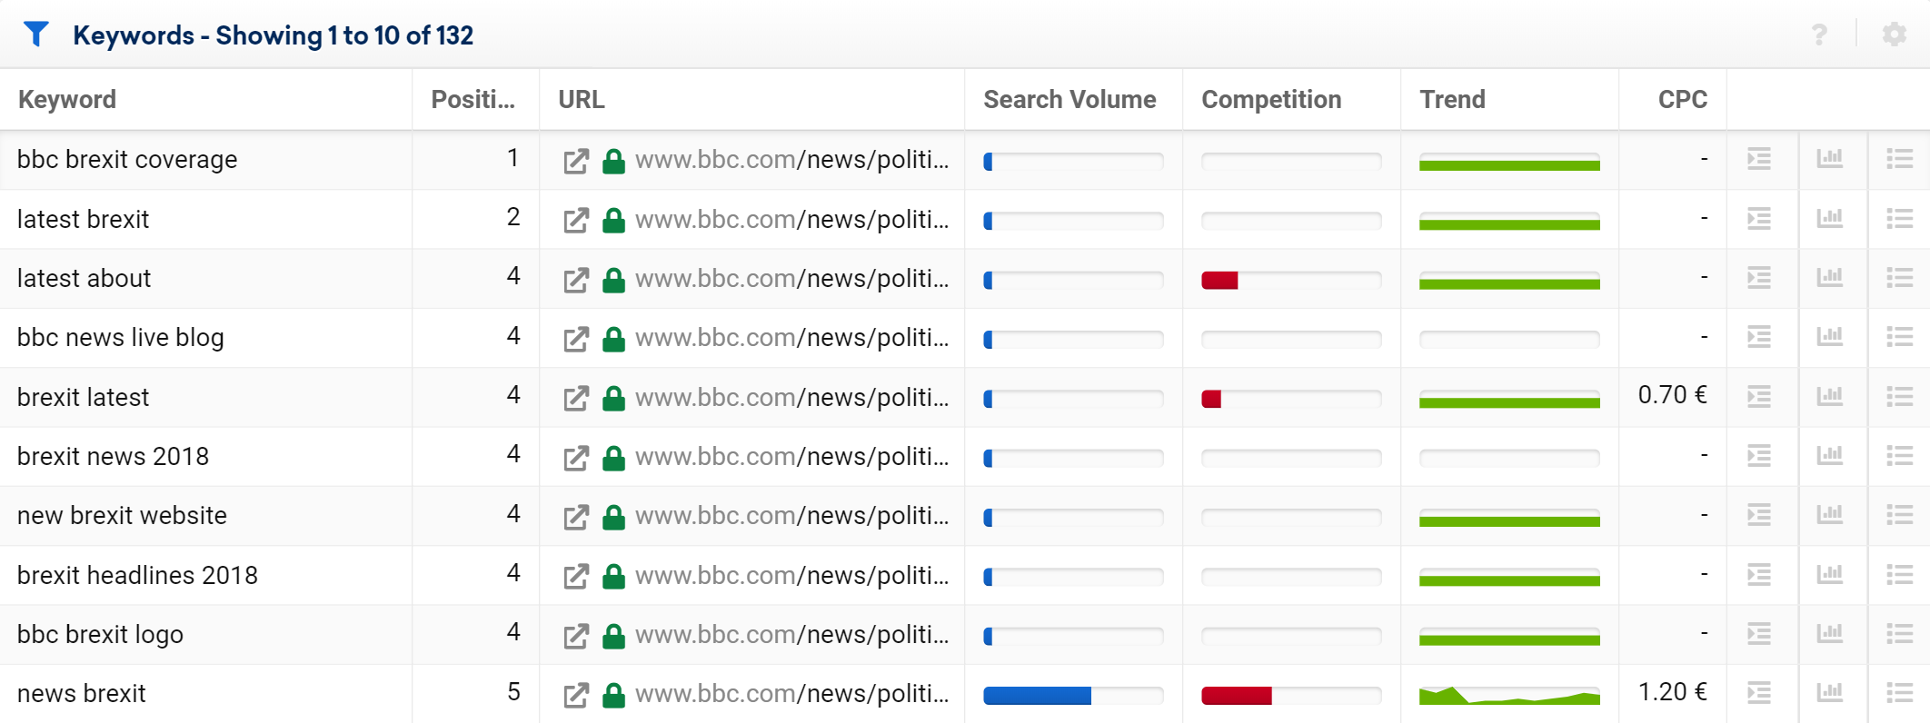
Task: Open the URL link for latest about
Action: click(791, 279)
